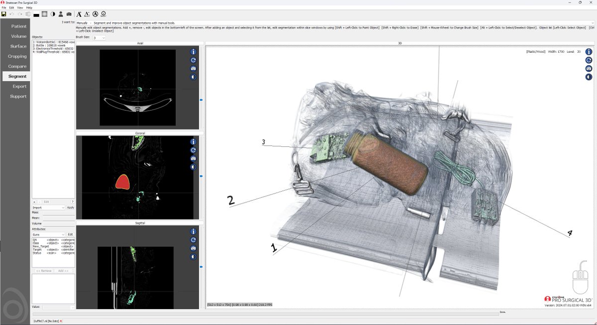The width and height of the screenshot is (597, 325).
Task: Click the Apply button
Action: click(71, 208)
